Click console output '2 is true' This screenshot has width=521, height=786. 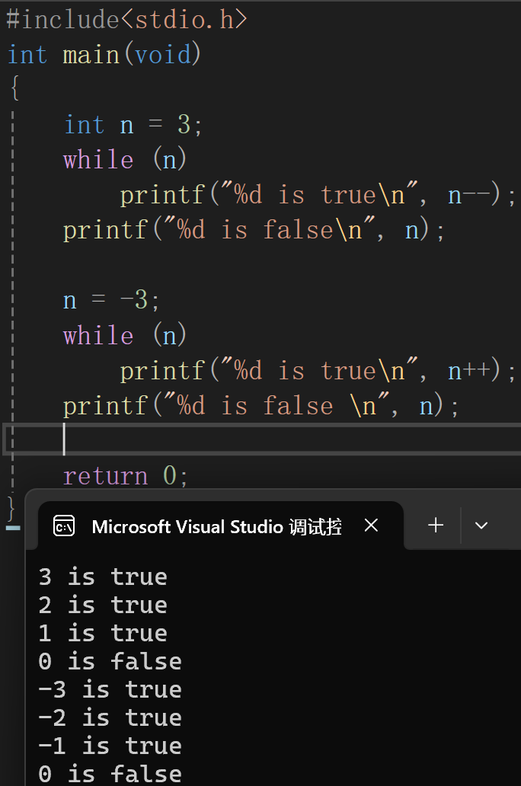(103, 605)
